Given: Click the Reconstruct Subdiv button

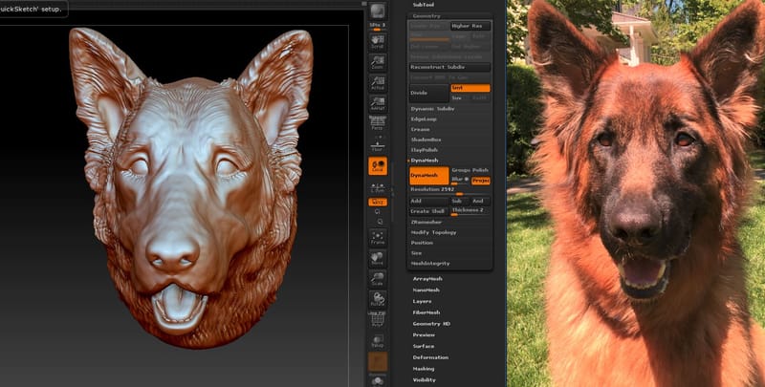Looking at the screenshot, I should [x=449, y=67].
